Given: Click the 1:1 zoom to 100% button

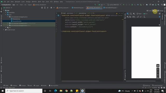Looking at the screenshot, I should pyautogui.click(x=158, y=75).
